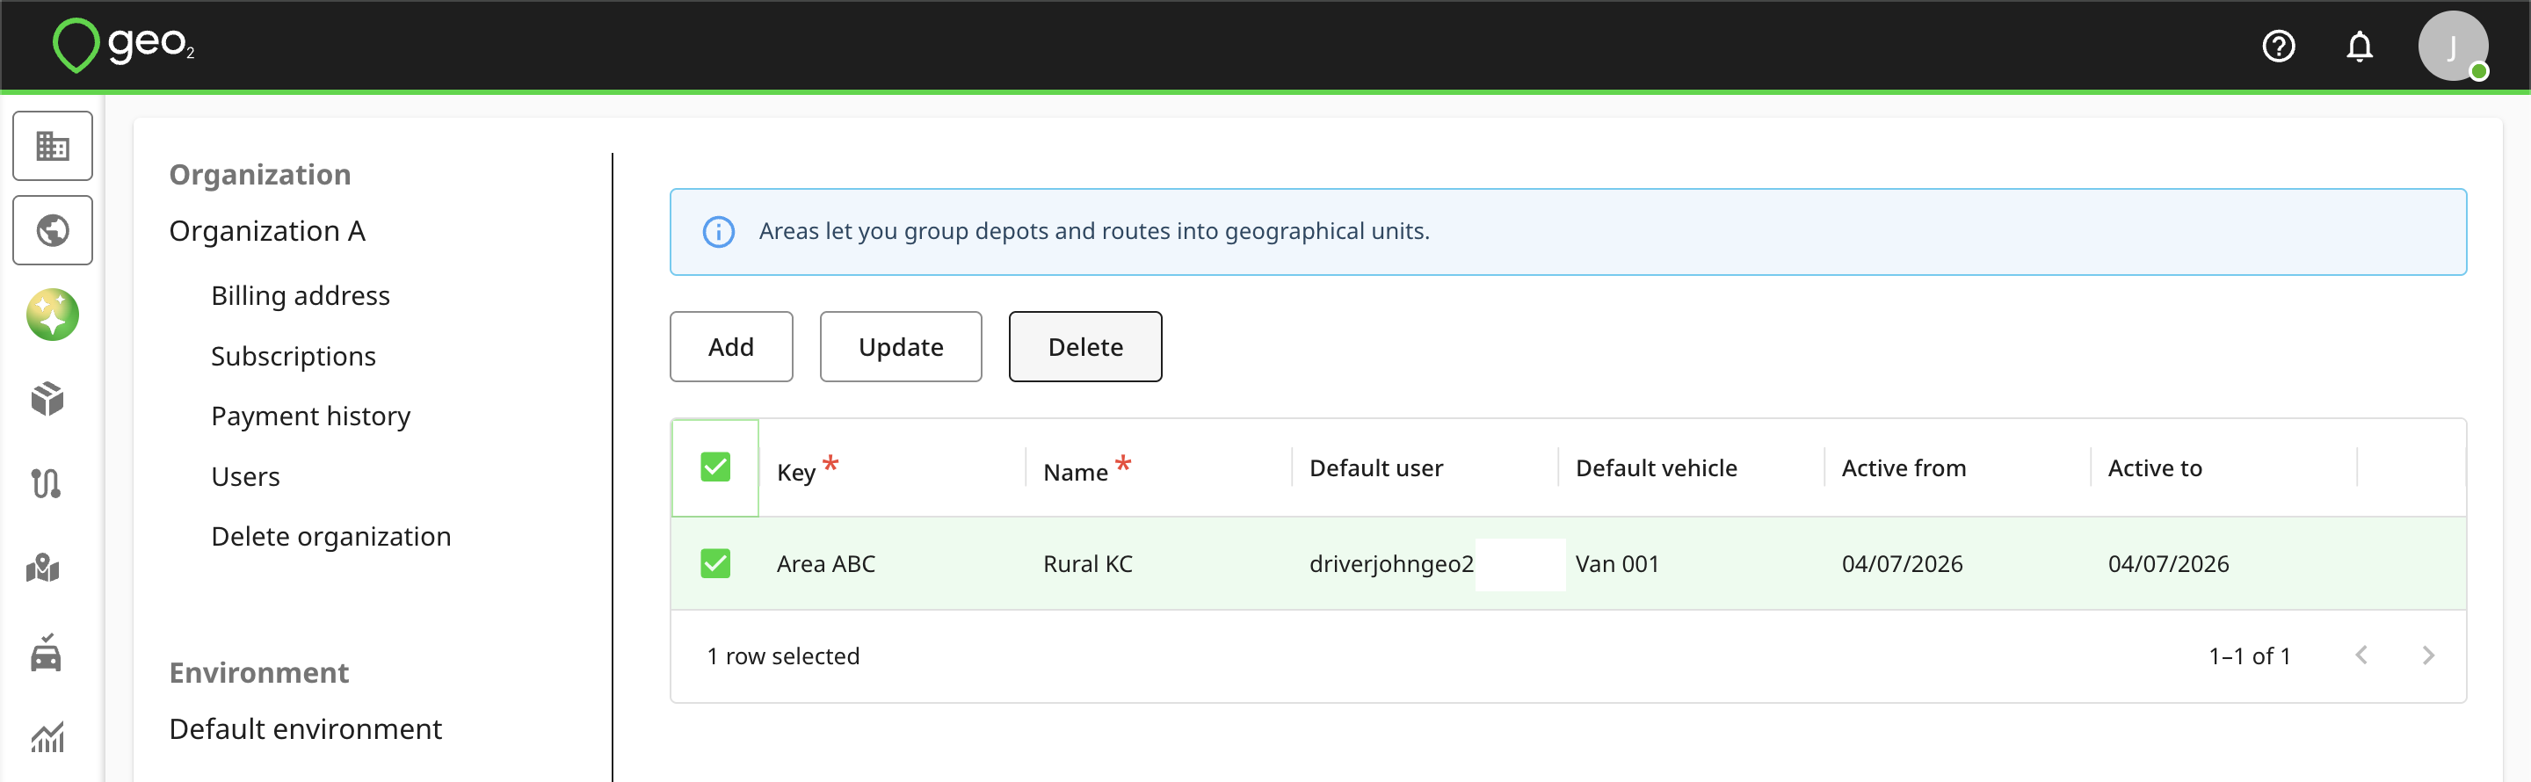Open Default environment settings

click(306, 729)
